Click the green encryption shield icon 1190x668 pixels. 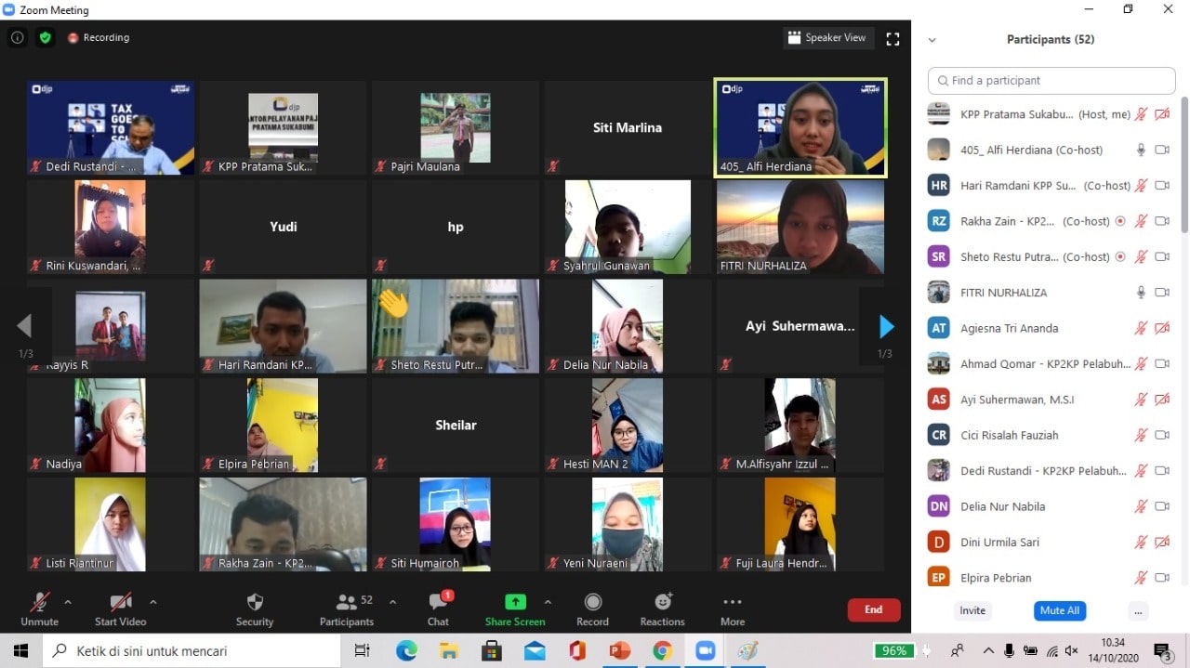[45, 38]
